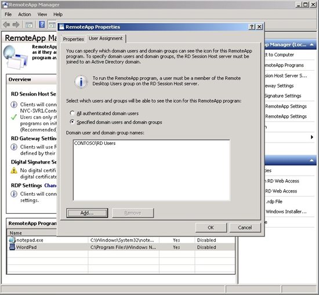Viewport: 319px width, 295px height.
Task: Click the RDP Settings Change link
Action: (50, 185)
